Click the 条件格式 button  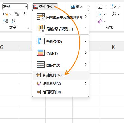point(45,7)
